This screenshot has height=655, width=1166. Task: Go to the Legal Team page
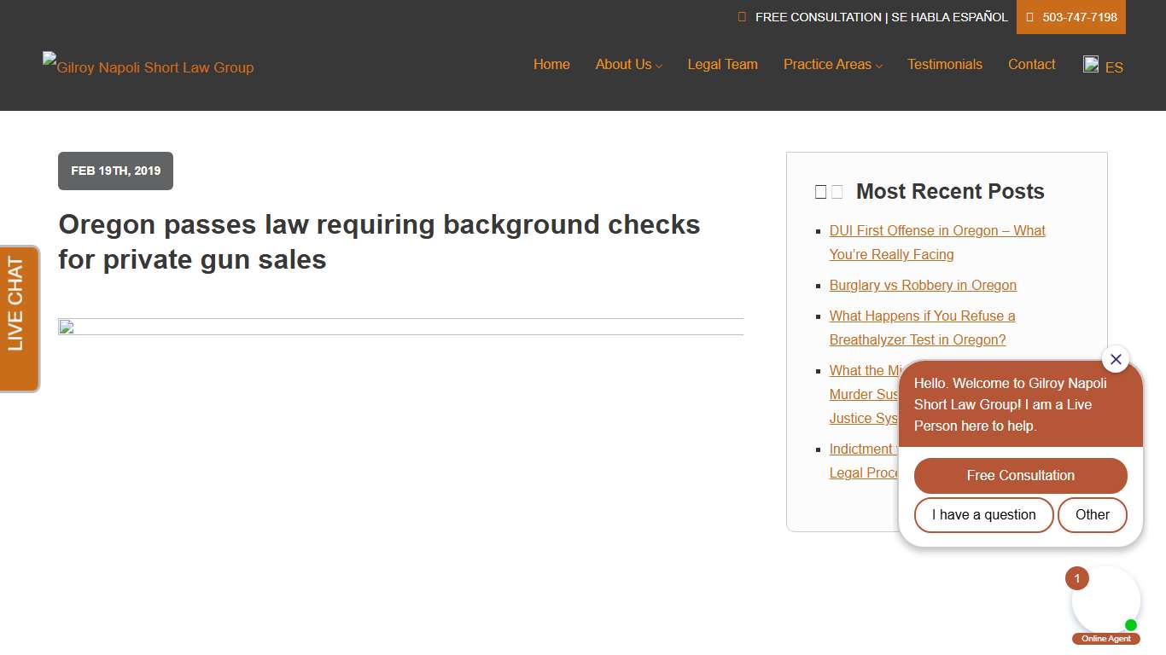(x=722, y=64)
